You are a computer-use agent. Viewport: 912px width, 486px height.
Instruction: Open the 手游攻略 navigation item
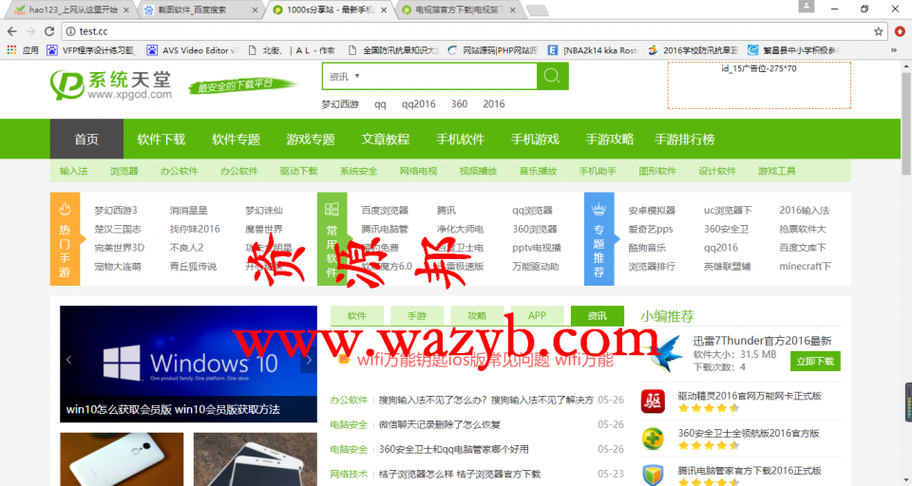tap(609, 139)
